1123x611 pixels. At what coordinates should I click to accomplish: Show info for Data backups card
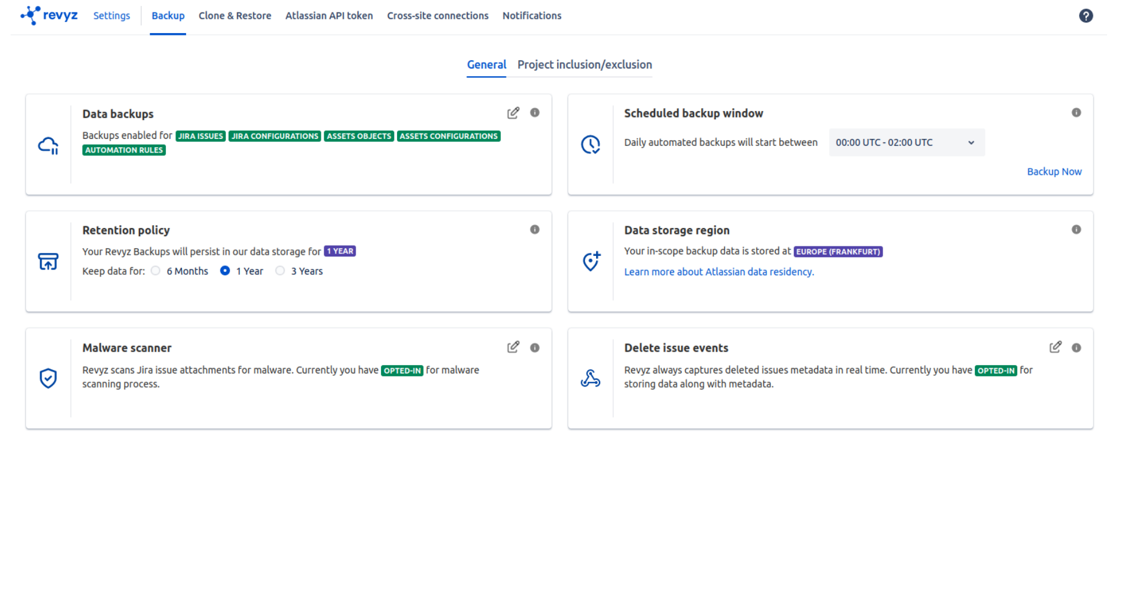click(x=535, y=112)
